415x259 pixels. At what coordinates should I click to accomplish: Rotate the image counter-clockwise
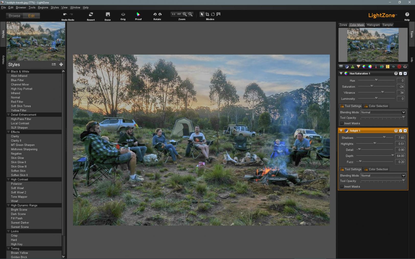(155, 14)
